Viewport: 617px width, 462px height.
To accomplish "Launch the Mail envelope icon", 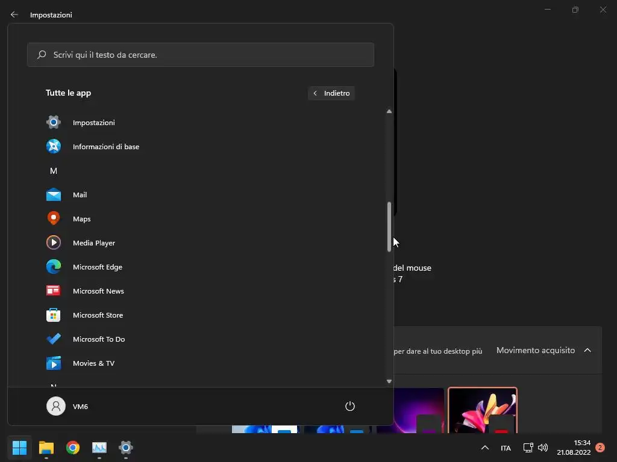I will (x=54, y=194).
